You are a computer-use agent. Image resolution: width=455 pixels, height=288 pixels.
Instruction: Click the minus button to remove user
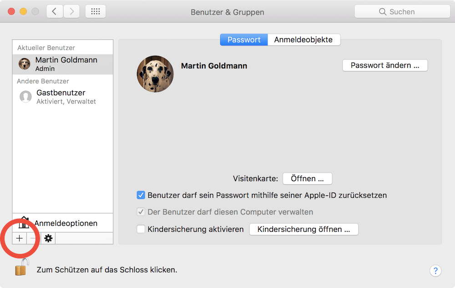coord(34,238)
